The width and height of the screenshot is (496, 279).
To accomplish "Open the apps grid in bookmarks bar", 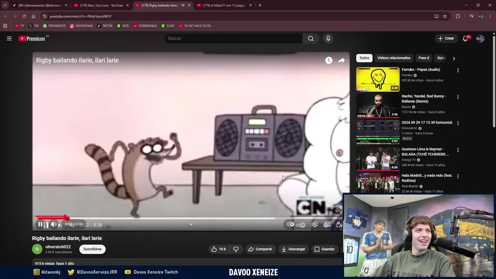I will point(5,26).
